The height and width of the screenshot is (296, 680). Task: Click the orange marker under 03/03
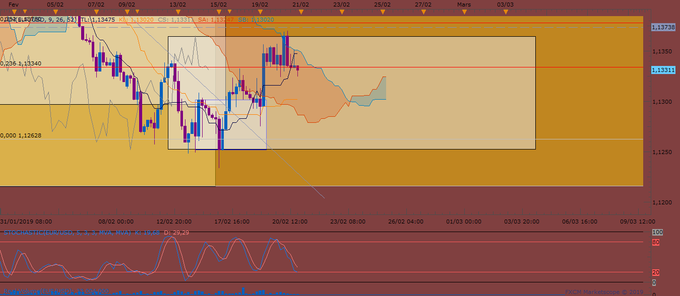pyautogui.click(x=506, y=12)
